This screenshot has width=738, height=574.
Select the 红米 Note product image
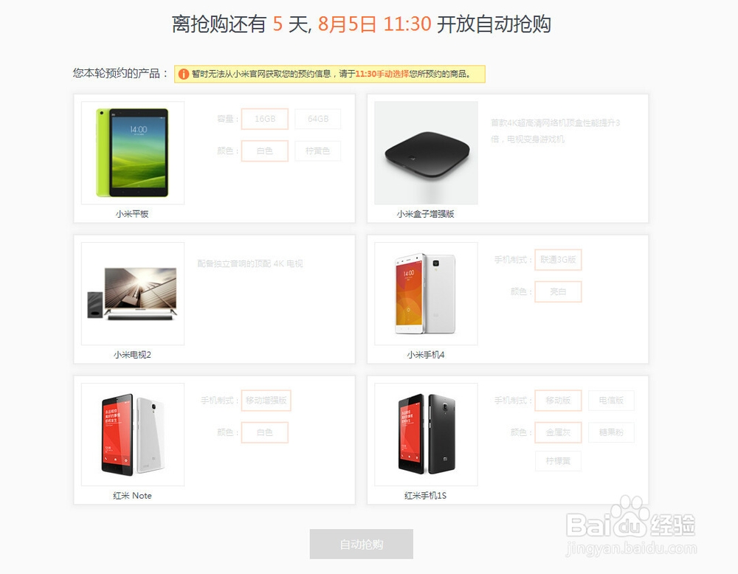coord(133,435)
